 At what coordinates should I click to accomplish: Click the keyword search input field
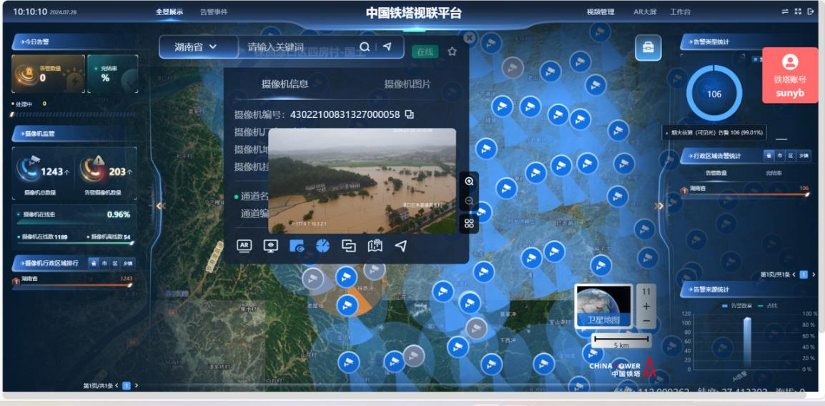click(x=300, y=47)
